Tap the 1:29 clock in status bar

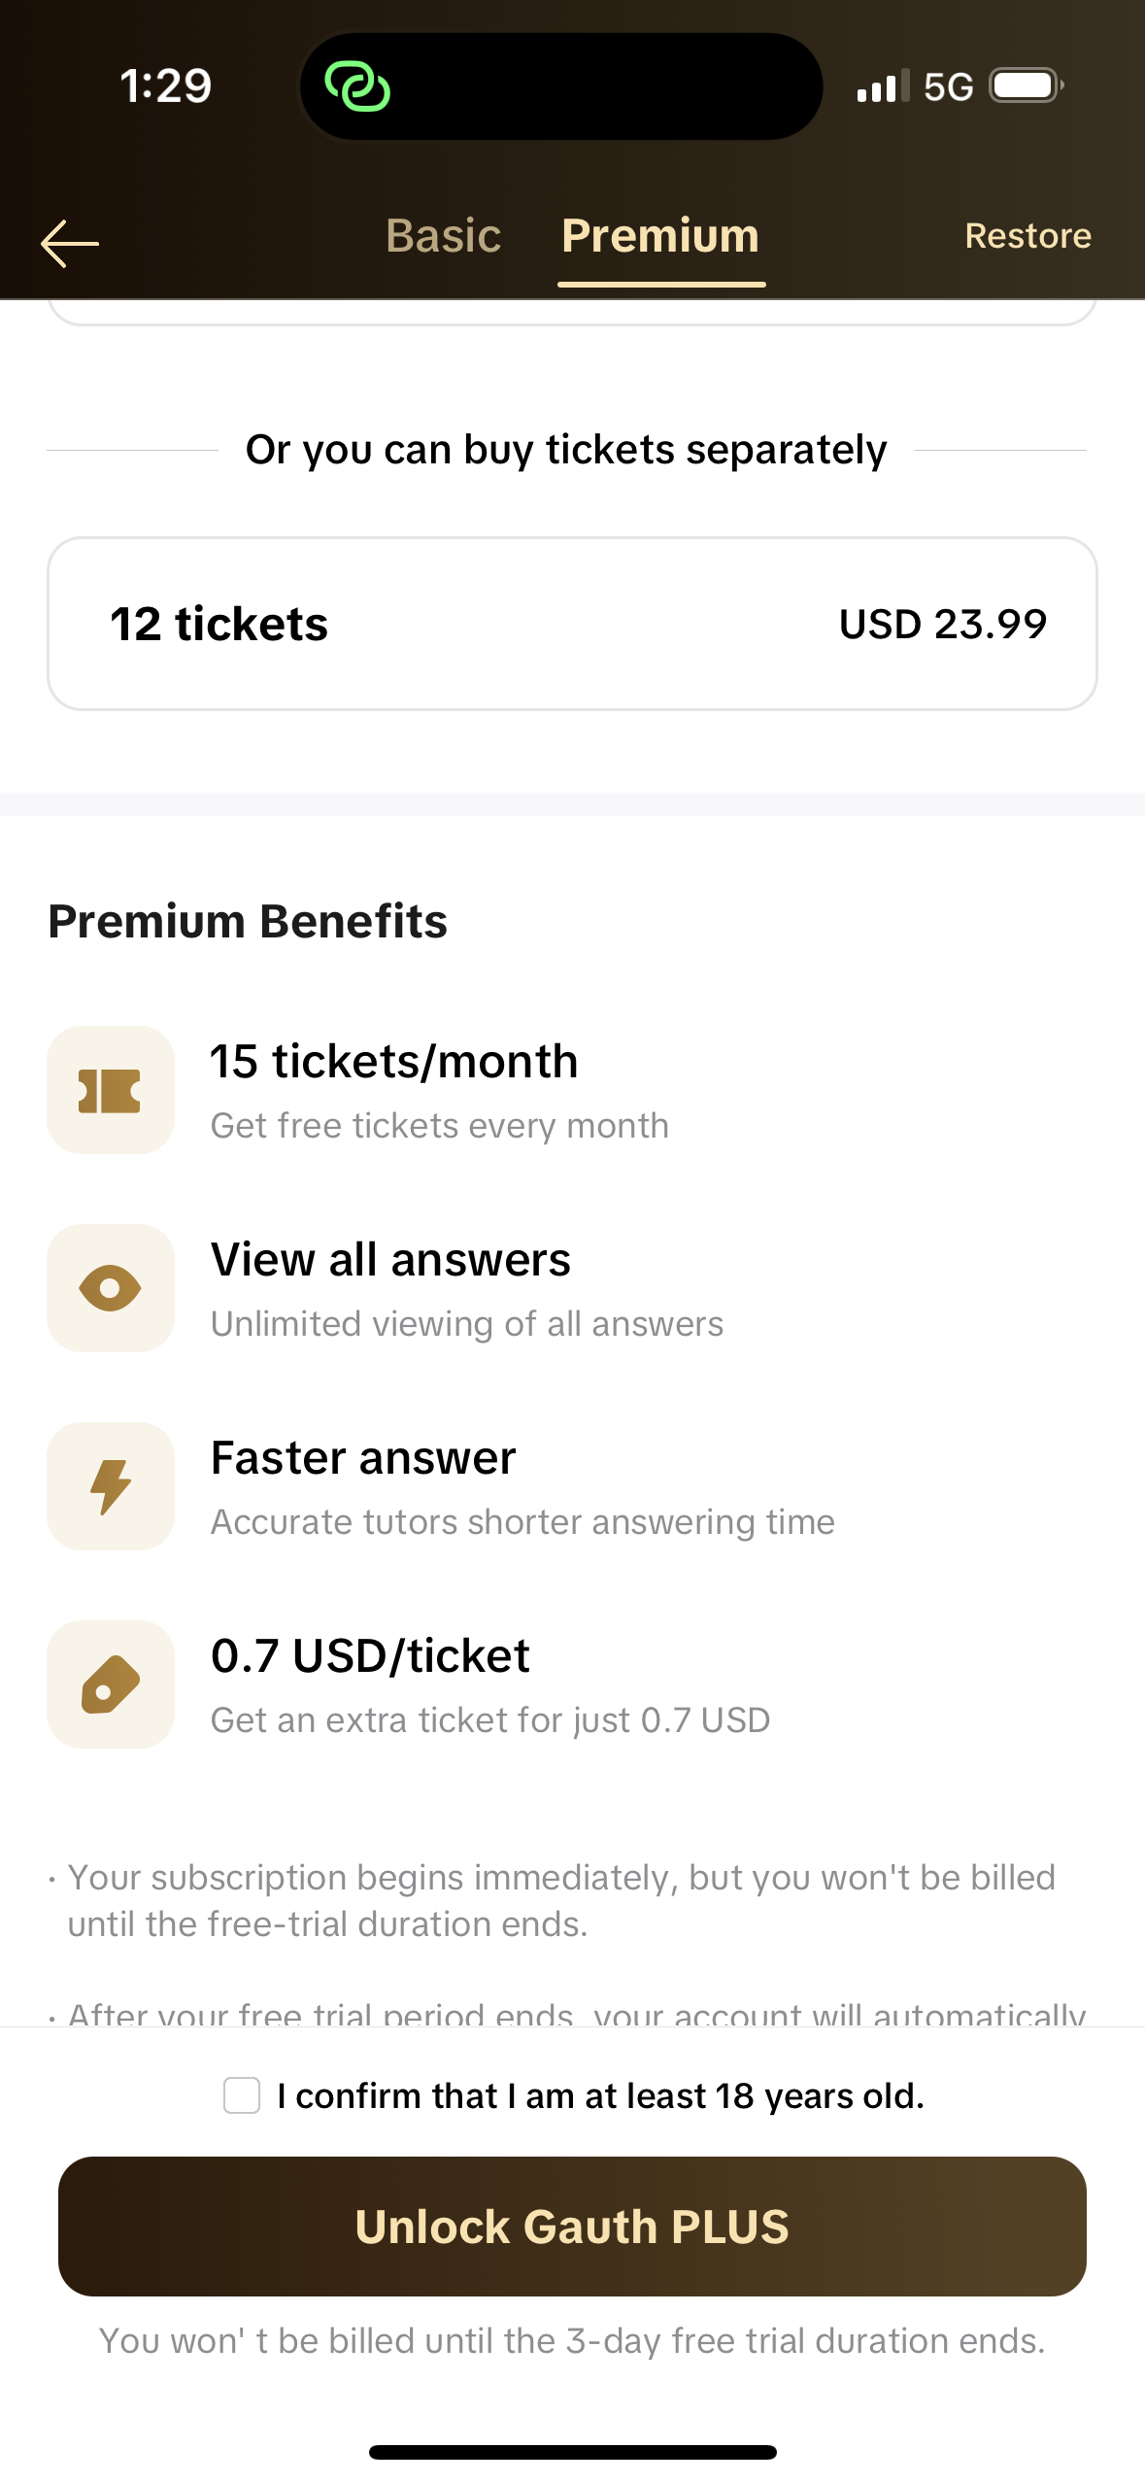click(x=166, y=86)
